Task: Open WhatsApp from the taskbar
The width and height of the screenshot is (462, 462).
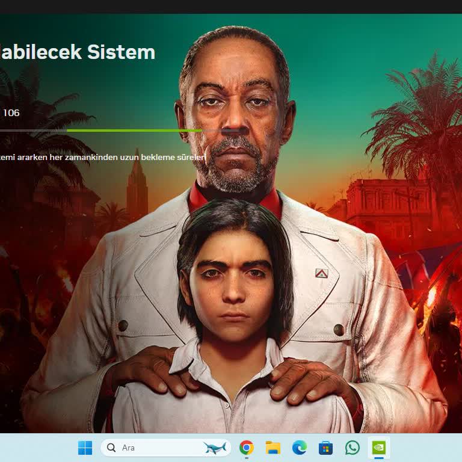Action: (x=353, y=448)
